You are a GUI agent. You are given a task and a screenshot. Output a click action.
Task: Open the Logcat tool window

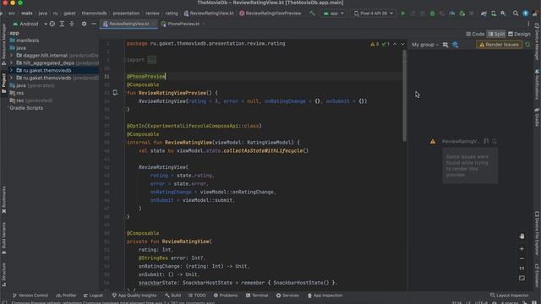93,296
